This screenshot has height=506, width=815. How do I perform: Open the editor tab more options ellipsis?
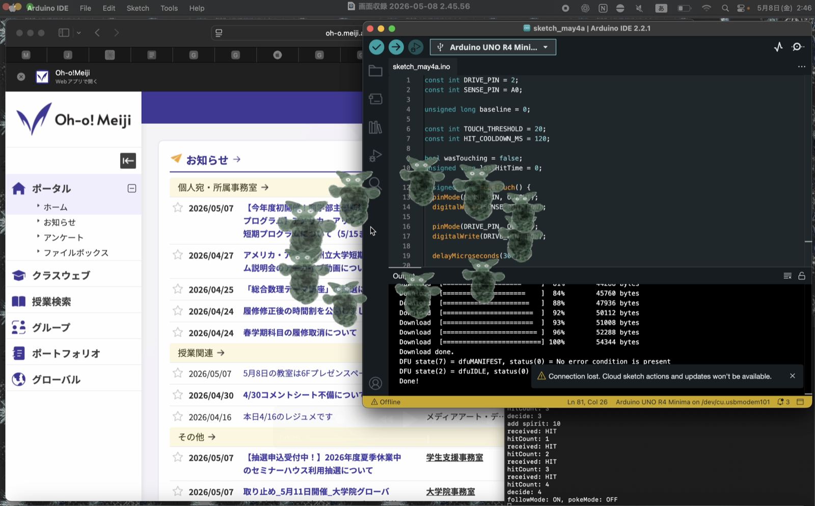point(801,67)
